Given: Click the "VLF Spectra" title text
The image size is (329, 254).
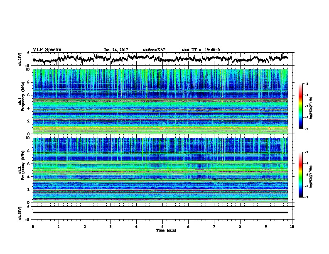Looking at the screenshot, I should [47, 50].
